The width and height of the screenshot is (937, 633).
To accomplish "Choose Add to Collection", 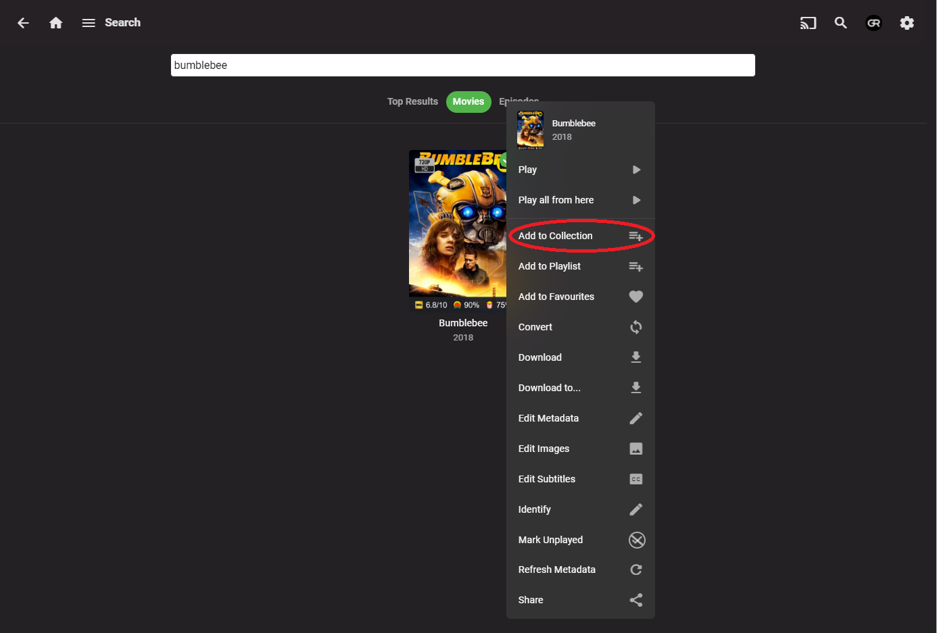I will tap(581, 236).
